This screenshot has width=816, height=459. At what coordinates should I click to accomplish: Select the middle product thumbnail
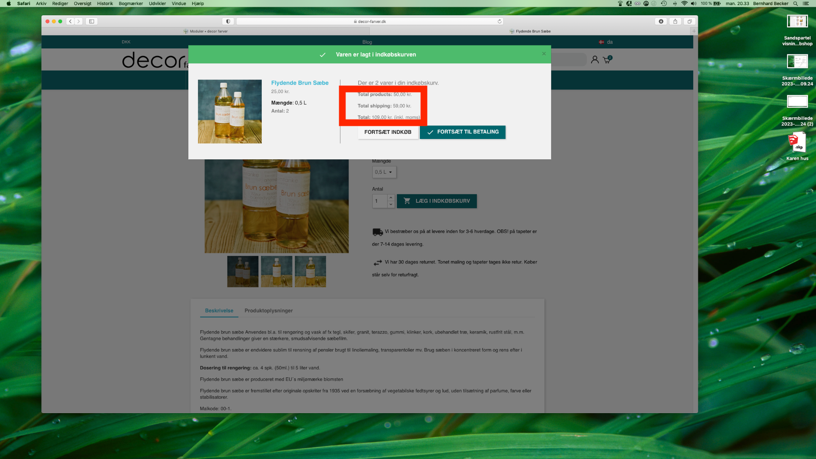(x=276, y=272)
